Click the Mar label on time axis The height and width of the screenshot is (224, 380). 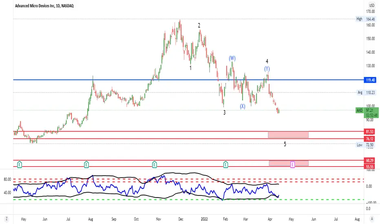click(x=245, y=219)
